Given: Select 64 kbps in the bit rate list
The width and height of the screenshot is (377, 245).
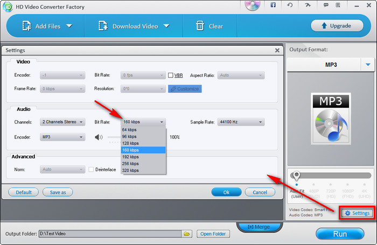Looking at the screenshot, I should tap(143, 130).
